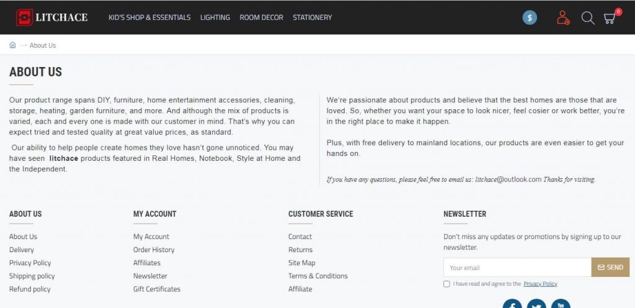The height and width of the screenshot is (308, 635).
Task: Open Contact footer link
Action: click(x=300, y=237)
